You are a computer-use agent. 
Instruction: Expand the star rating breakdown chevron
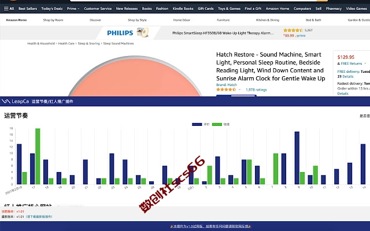(239, 90)
